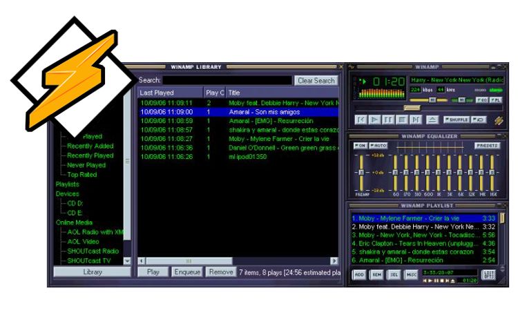Click mini Previous button in playlist window
The height and width of the screenshot is (313, 518).
click(425, 281)
